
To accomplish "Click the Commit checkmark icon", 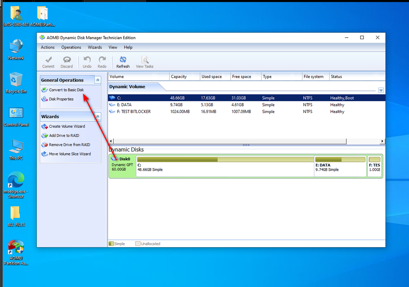I will click(48, 60).
